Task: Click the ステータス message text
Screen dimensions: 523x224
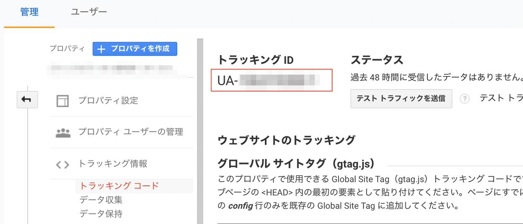Action: 436,78
